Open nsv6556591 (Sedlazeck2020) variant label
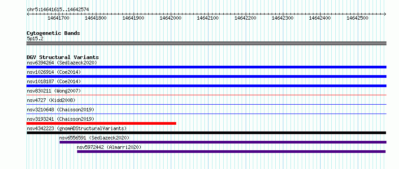The width and height of the screenshot is (399, 169). coord(95,138)
